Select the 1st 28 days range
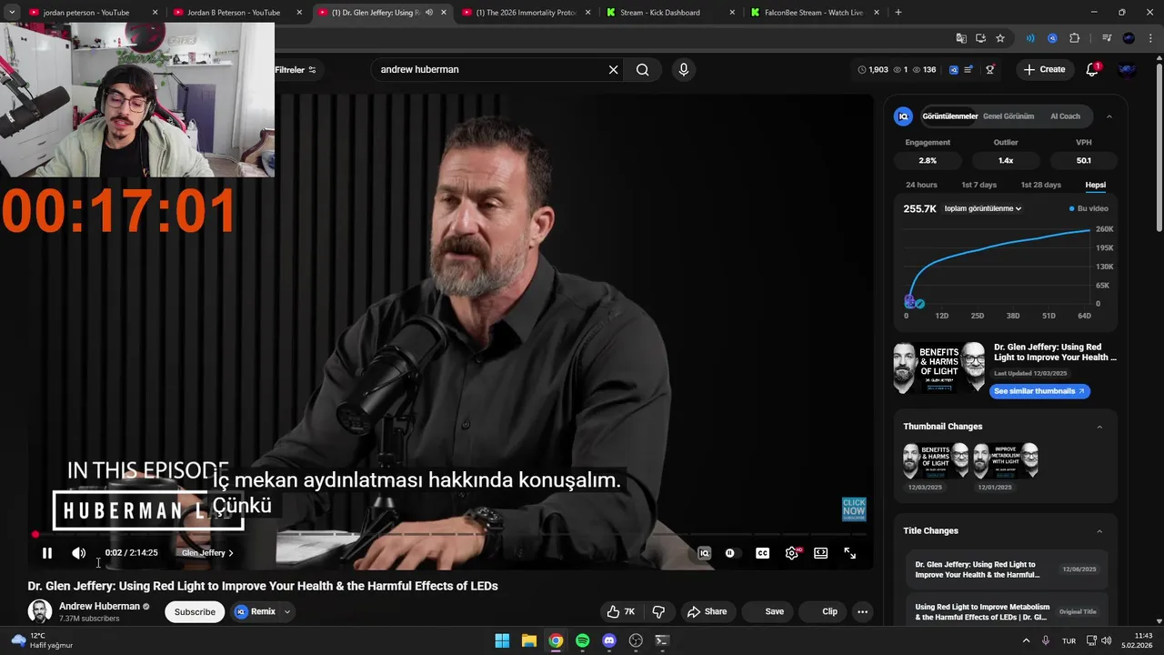Screen dimensions: 1164x655 (x=1040, y=185)
